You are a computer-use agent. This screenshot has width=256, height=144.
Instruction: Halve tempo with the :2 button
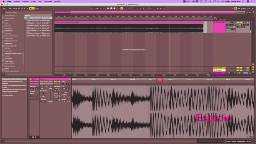click(x=56, y=91)
